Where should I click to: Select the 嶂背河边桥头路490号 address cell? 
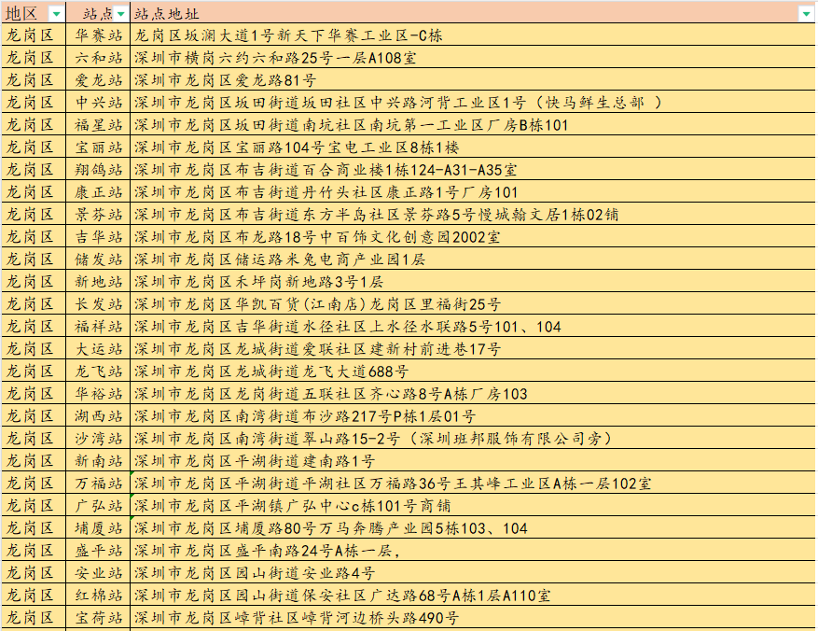473,619
